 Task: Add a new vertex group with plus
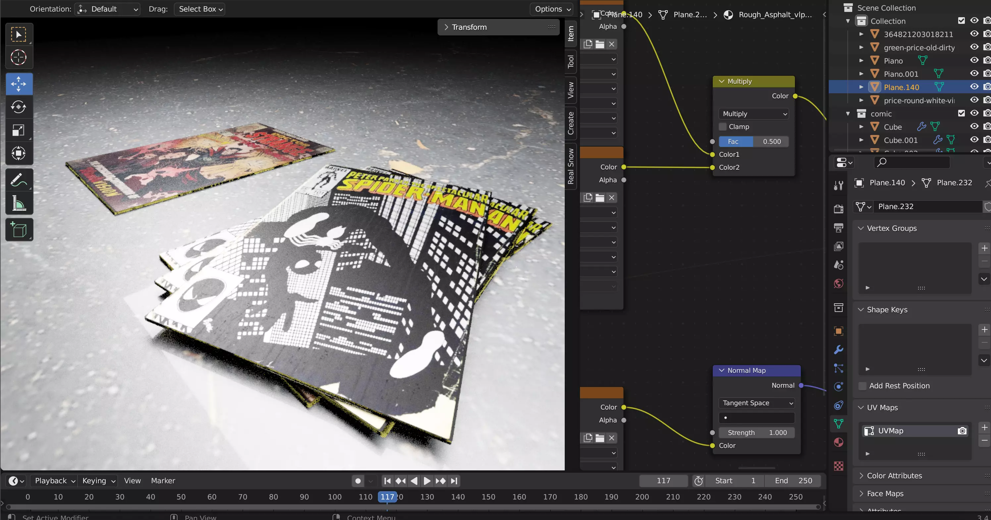click(x=984, y=248)
